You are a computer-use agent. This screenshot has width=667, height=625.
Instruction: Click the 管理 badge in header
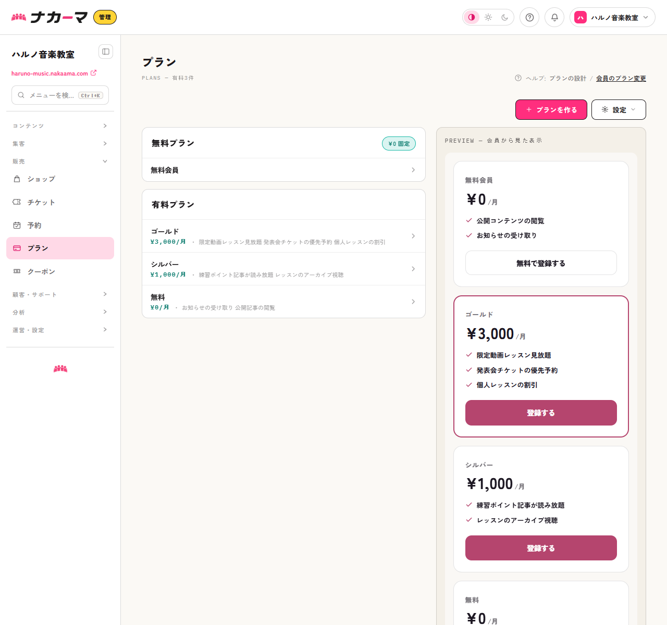pos(105,17)
